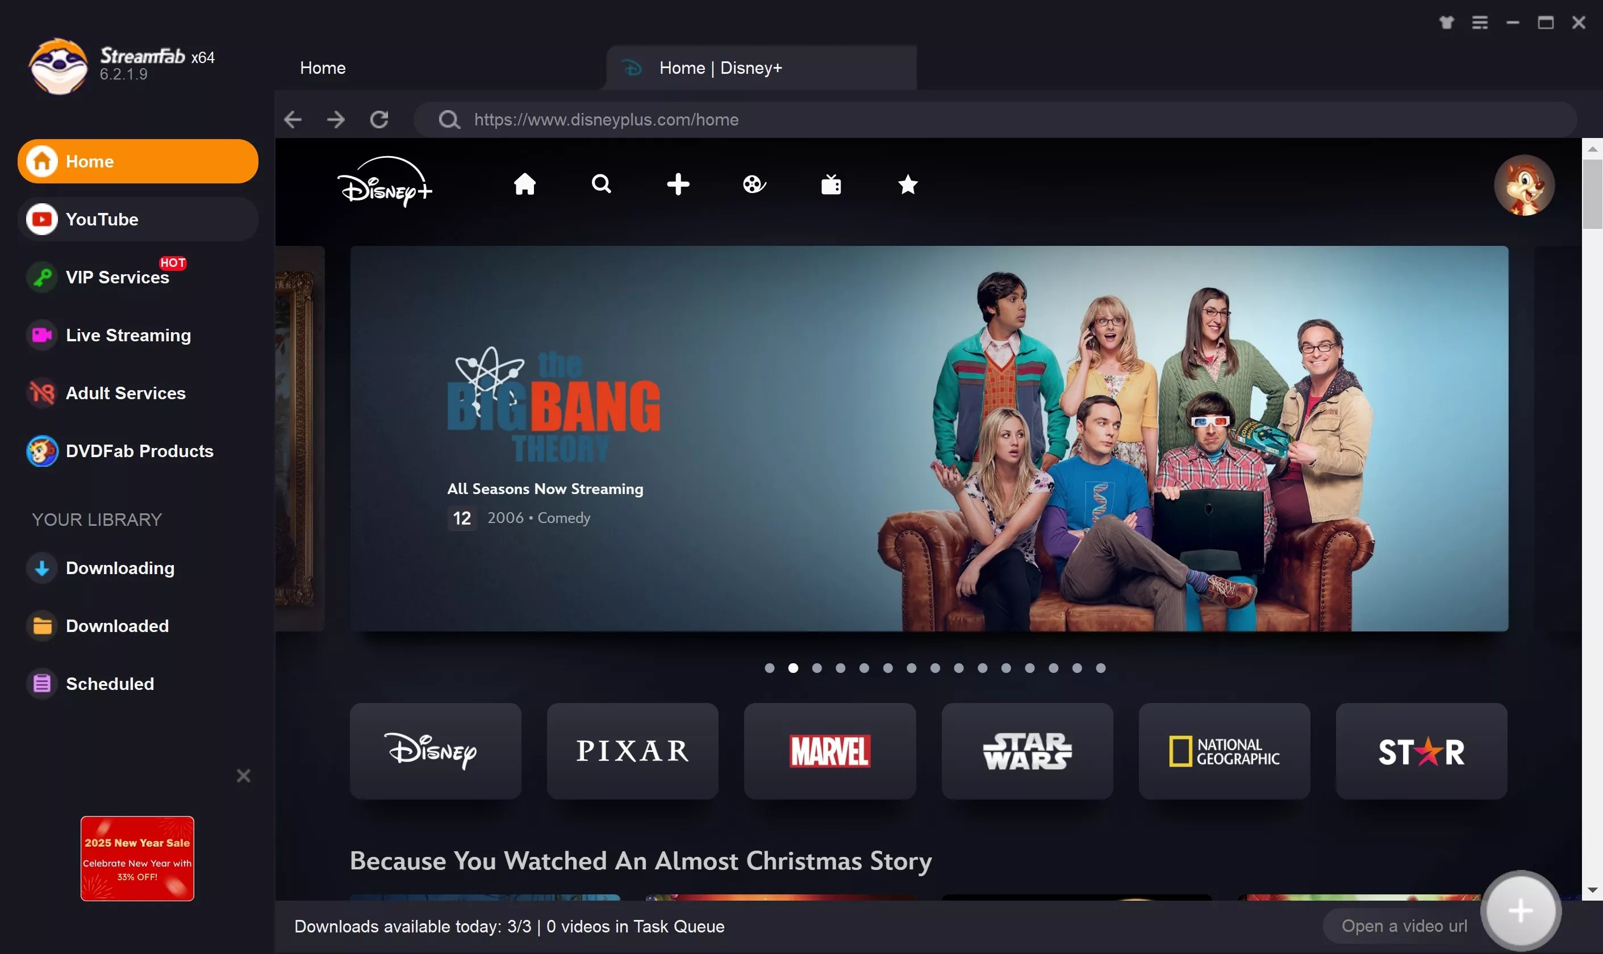Screen dimensions: 1603x954
Task: Open Live Streaming section
Action: (128, 334)
